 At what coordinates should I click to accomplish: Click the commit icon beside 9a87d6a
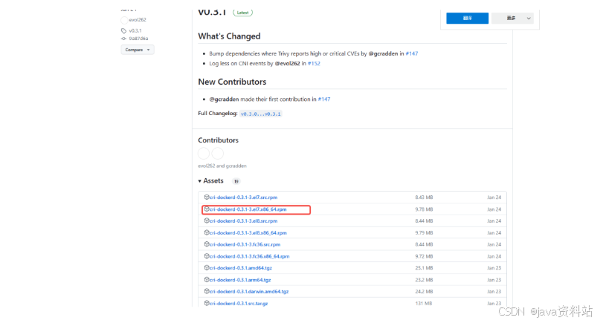[123, 39]
